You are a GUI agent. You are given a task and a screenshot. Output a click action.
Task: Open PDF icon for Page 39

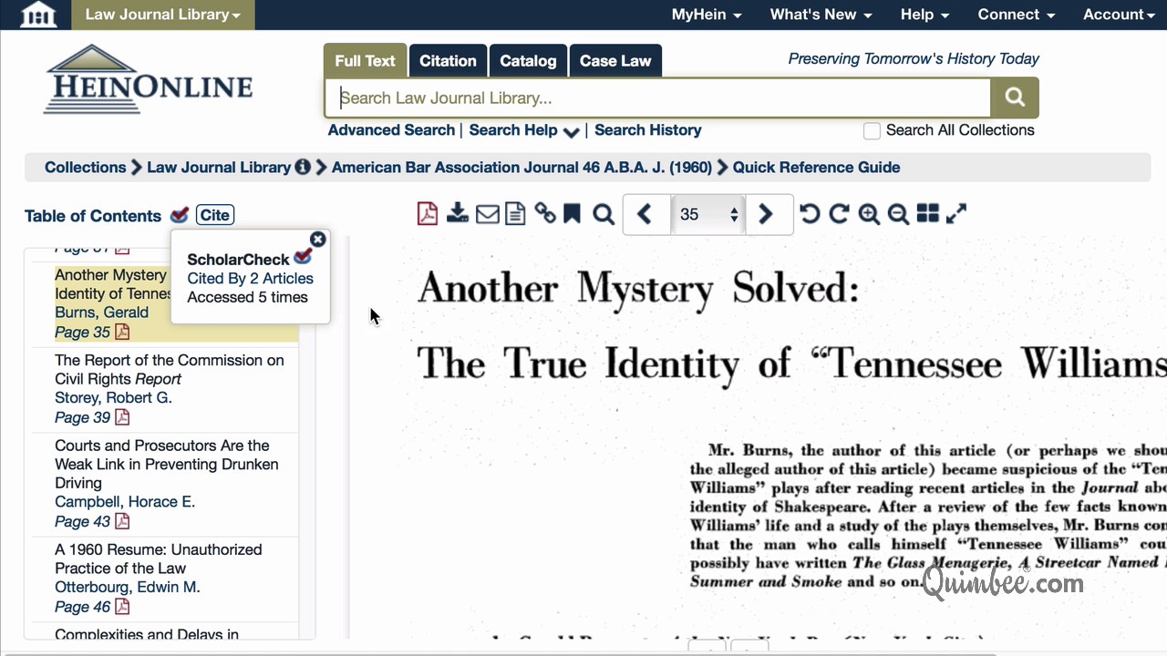click(122, 417)
